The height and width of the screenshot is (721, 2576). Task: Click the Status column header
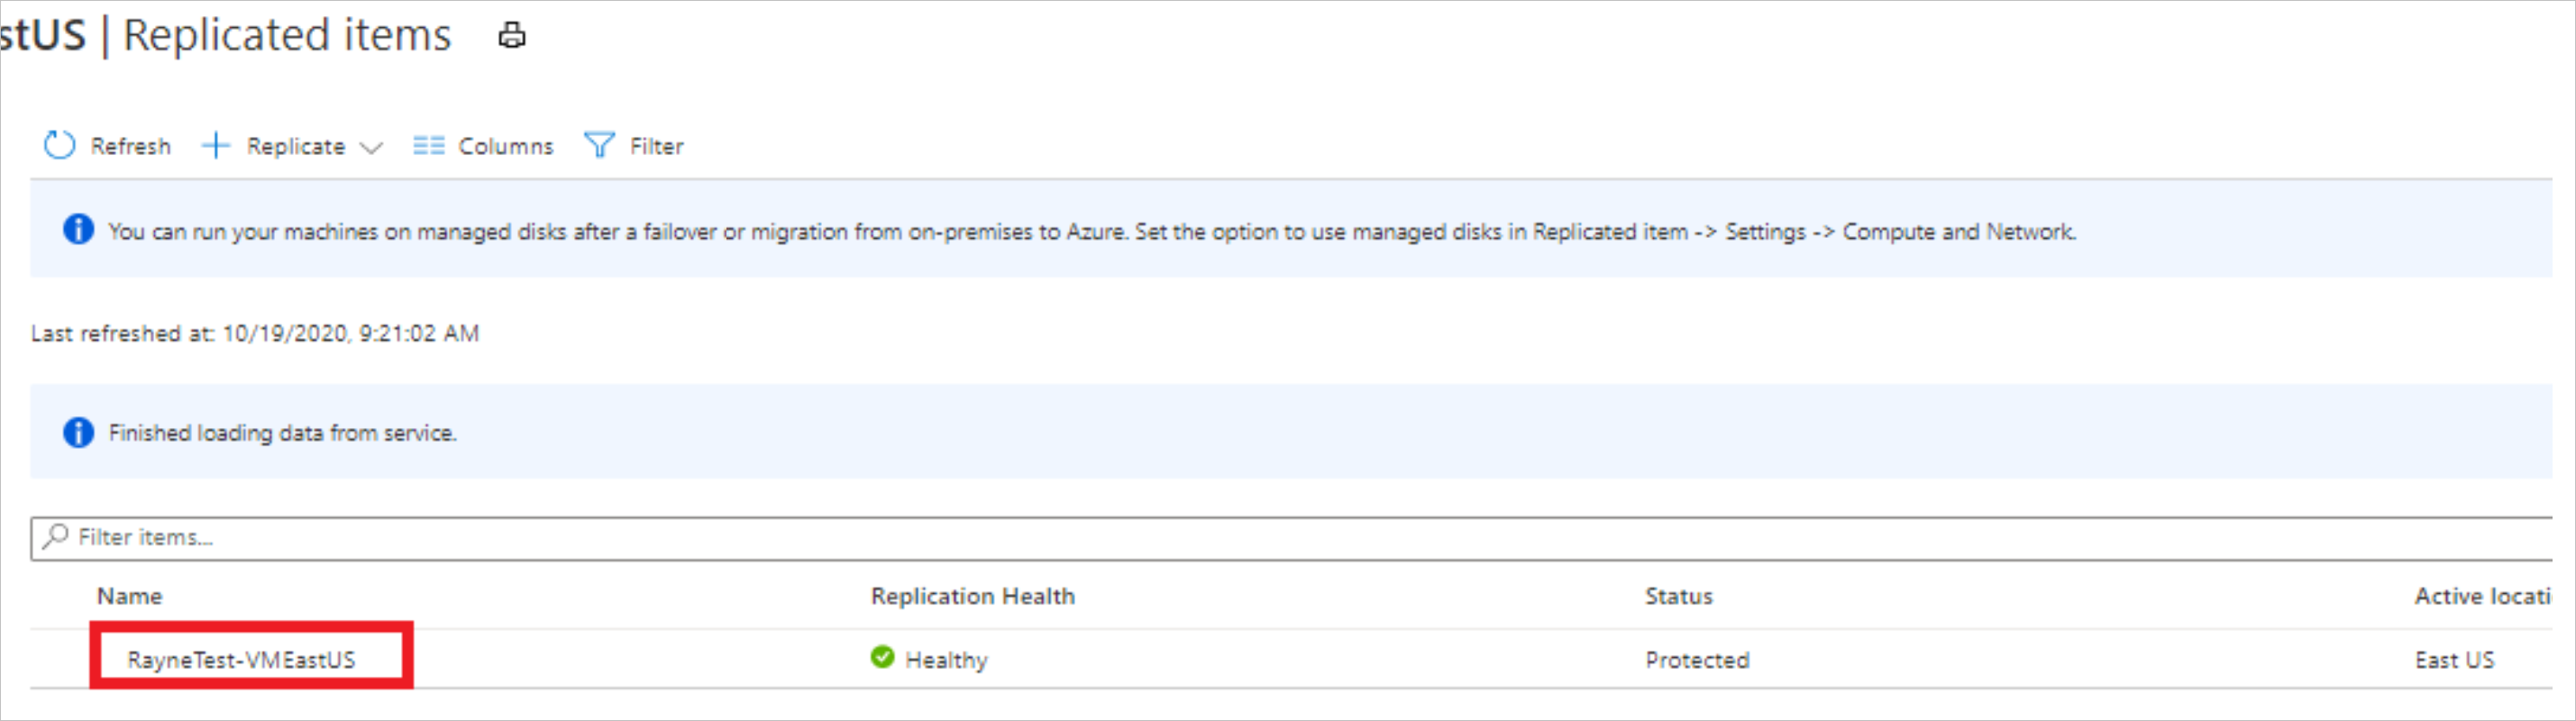1679,595
